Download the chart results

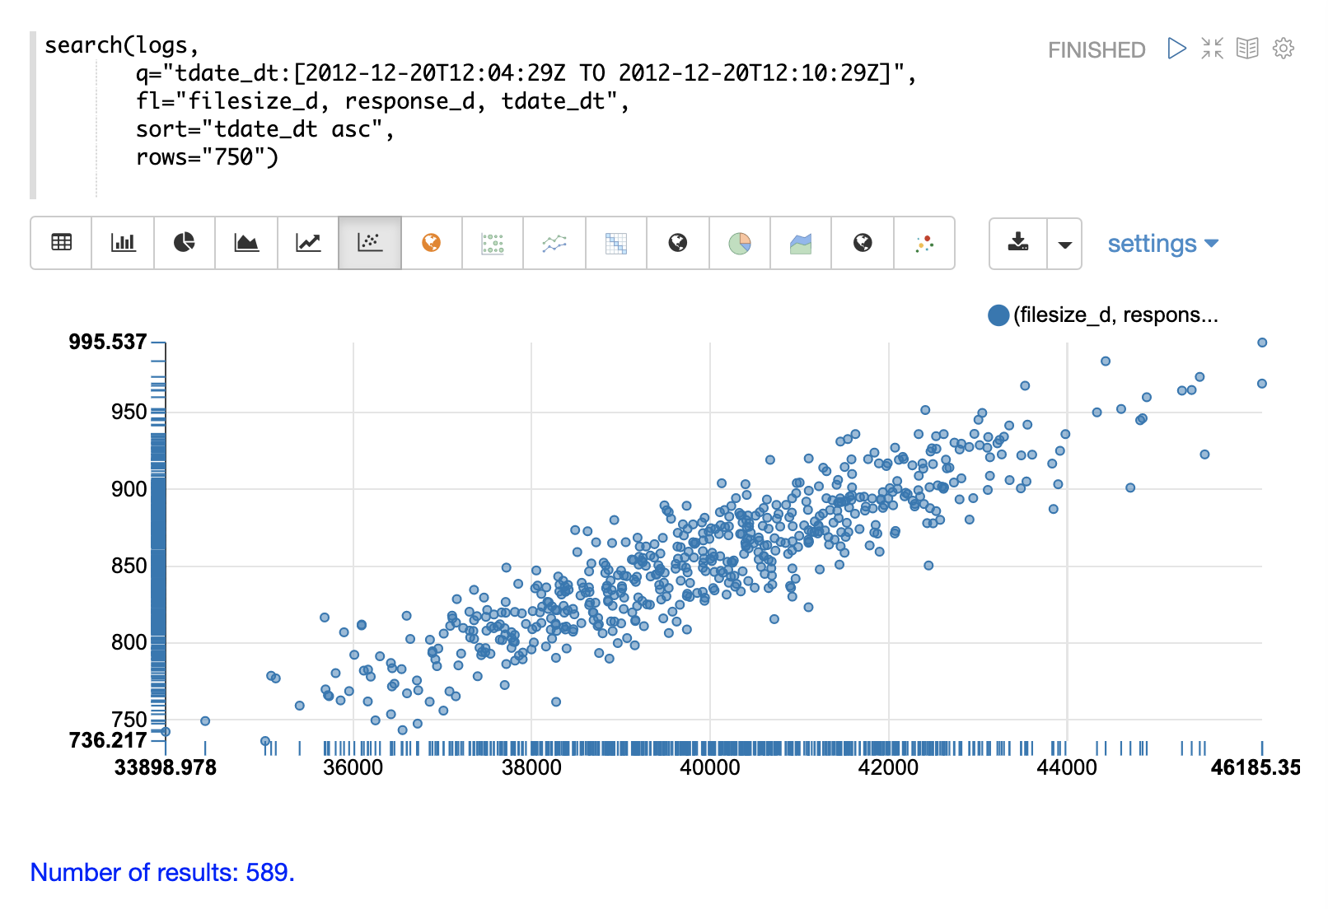click(x=1019, y=243)
